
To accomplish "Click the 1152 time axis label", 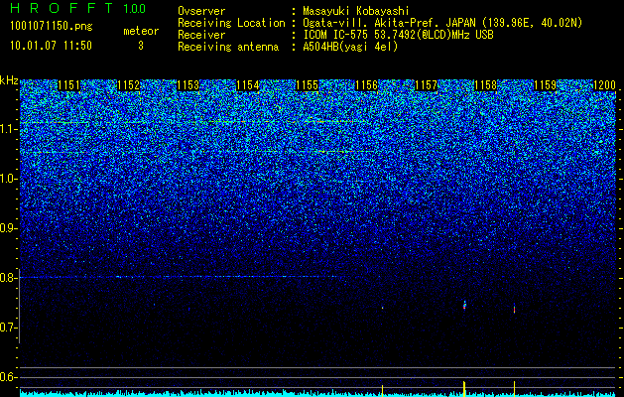I will [129, 85].
